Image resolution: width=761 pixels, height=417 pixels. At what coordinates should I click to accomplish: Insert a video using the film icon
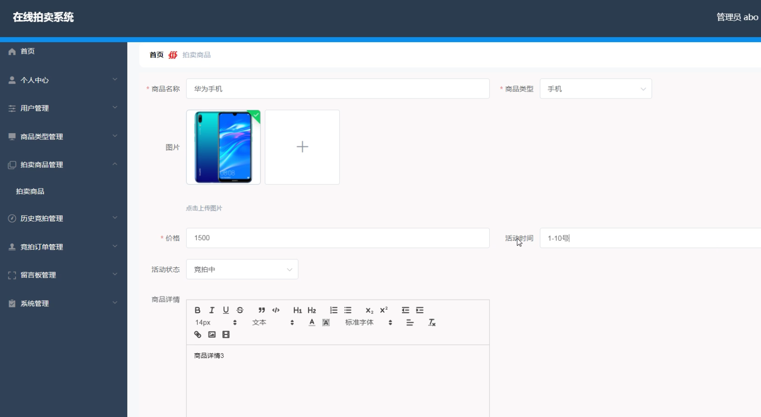click(226, 334)
